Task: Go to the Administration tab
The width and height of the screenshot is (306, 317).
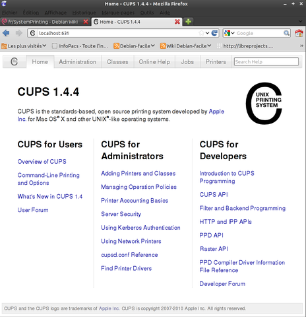Action: coord(77,62)
